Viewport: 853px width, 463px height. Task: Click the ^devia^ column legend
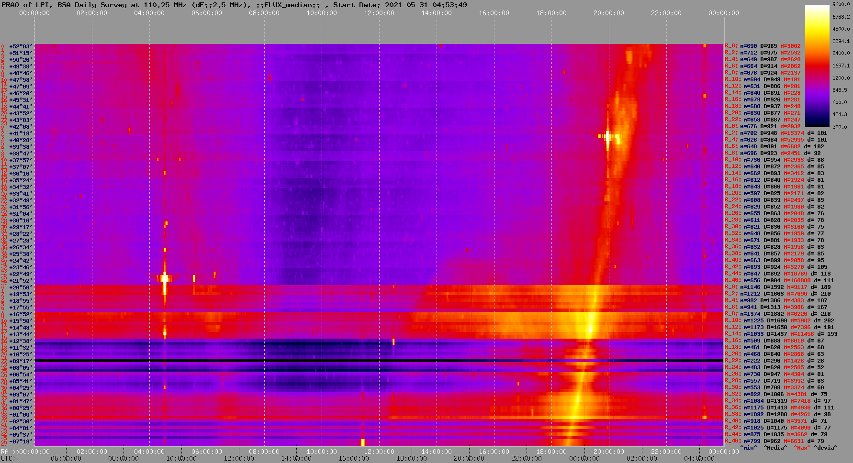point(826,448)
